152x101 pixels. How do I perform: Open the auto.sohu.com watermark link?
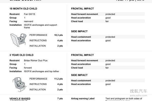coord(138,96)
